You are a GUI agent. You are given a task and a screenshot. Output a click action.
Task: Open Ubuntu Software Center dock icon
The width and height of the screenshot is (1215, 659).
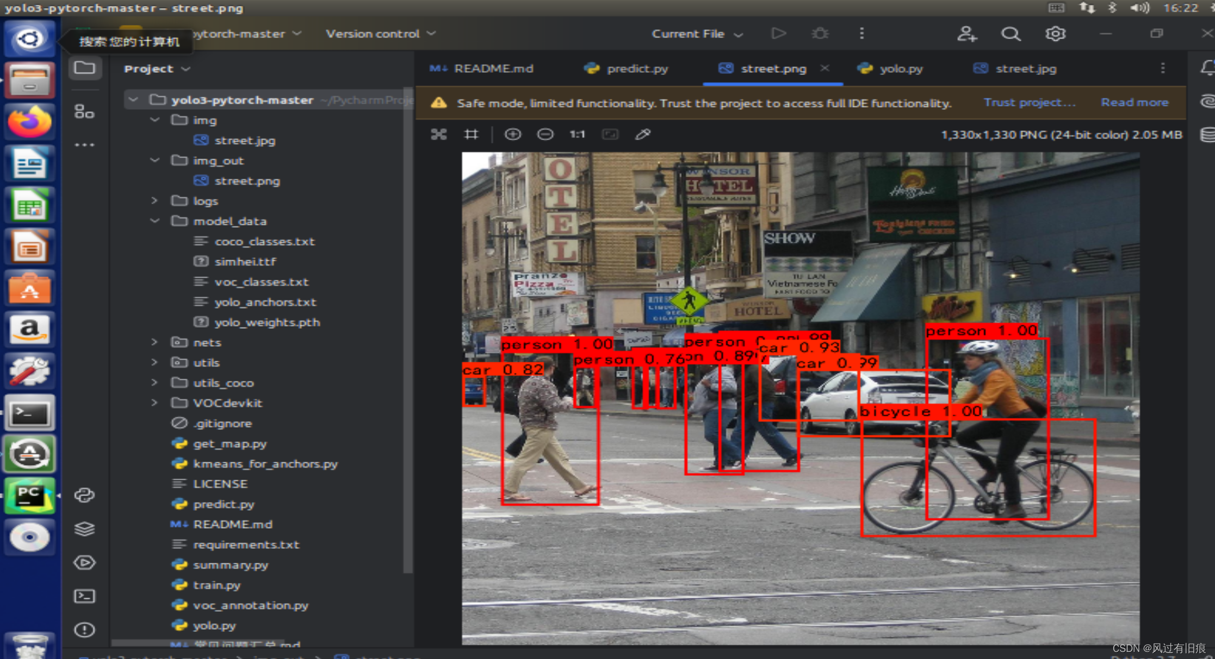point(29,288)
